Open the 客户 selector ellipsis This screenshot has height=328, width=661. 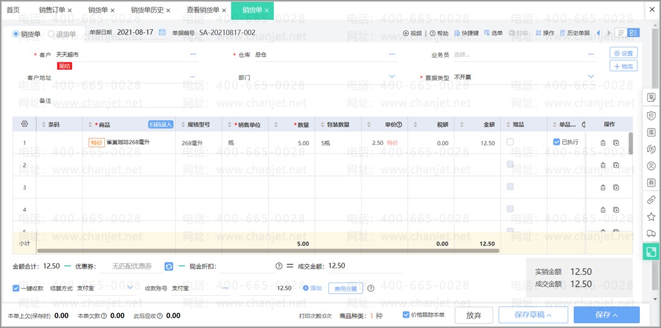click(x=193, y=55)
